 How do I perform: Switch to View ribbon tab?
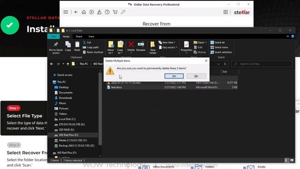tap(91, 37)
